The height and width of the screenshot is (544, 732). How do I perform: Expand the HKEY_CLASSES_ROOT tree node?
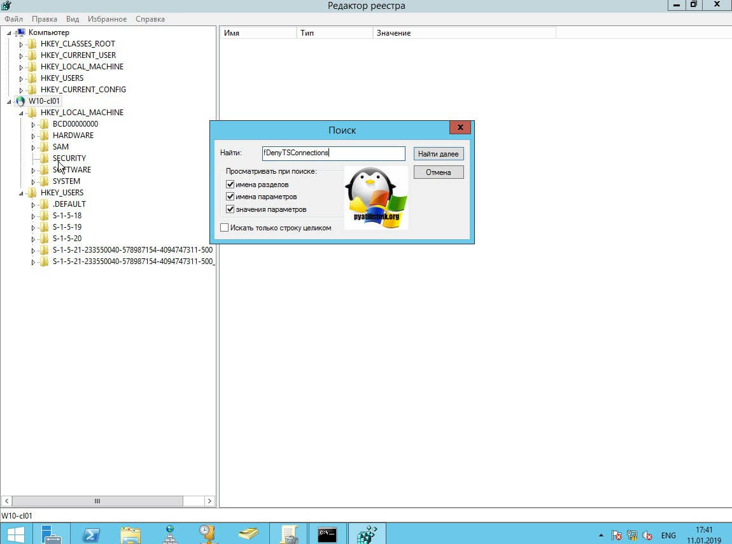click(x=21, y=44)
